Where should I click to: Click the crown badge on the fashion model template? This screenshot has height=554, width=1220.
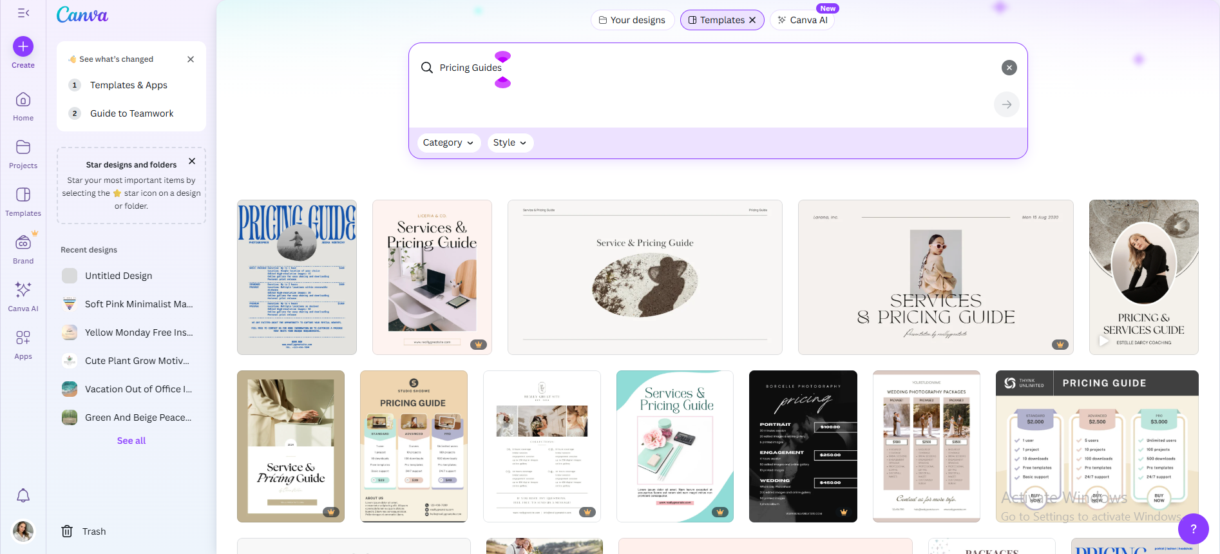1060,345
